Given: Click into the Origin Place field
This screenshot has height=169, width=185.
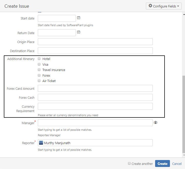Looking at the screenshot, I should (x=95, y=42).
